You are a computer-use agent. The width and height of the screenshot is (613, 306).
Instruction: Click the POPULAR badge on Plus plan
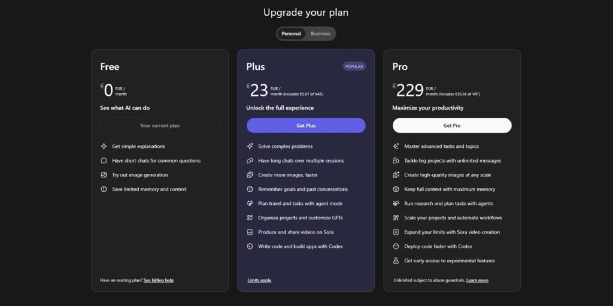354,66
